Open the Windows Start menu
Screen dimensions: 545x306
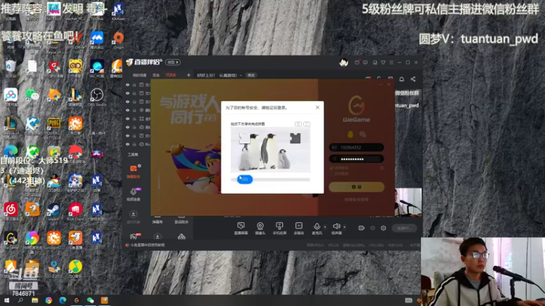[6, 301]
